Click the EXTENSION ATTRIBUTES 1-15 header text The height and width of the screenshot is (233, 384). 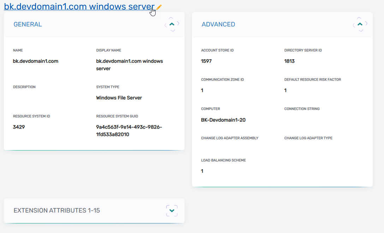click(56, 210)
